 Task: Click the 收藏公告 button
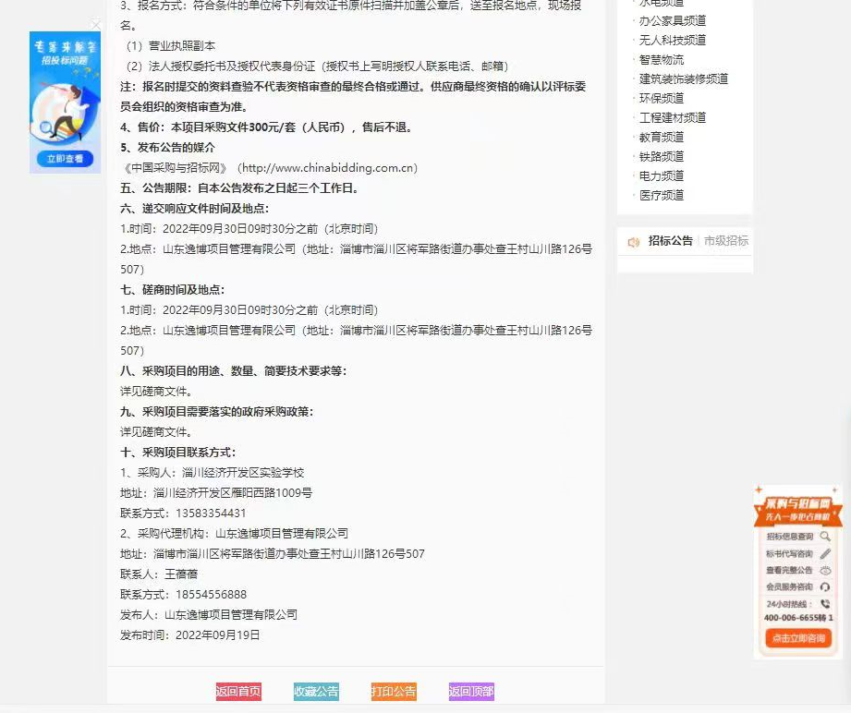[x=316, y=692]
